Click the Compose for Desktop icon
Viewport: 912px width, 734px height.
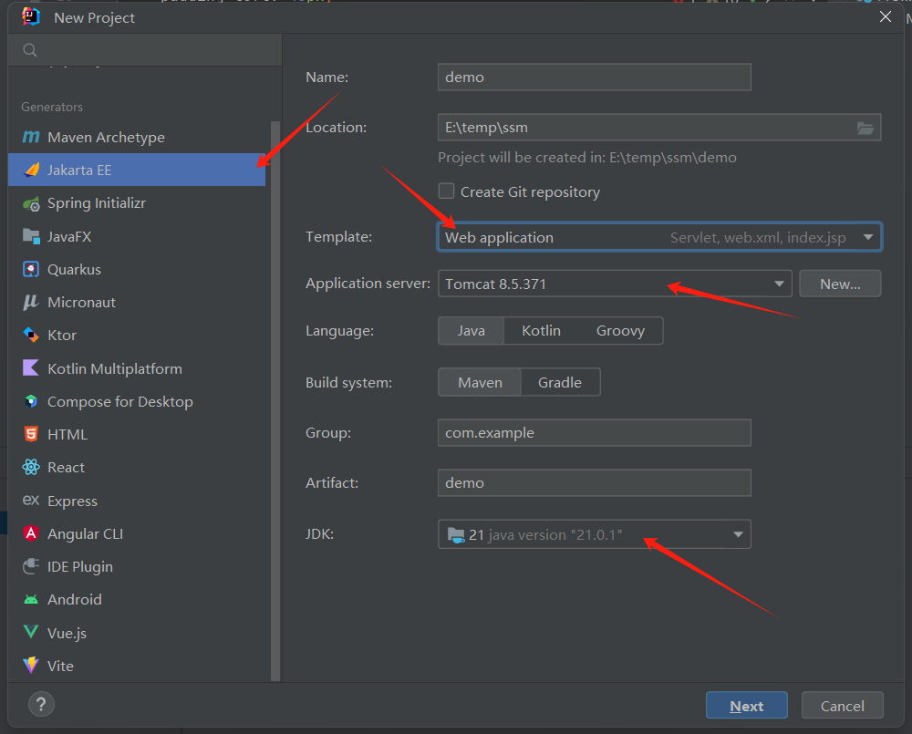(31, 401)
